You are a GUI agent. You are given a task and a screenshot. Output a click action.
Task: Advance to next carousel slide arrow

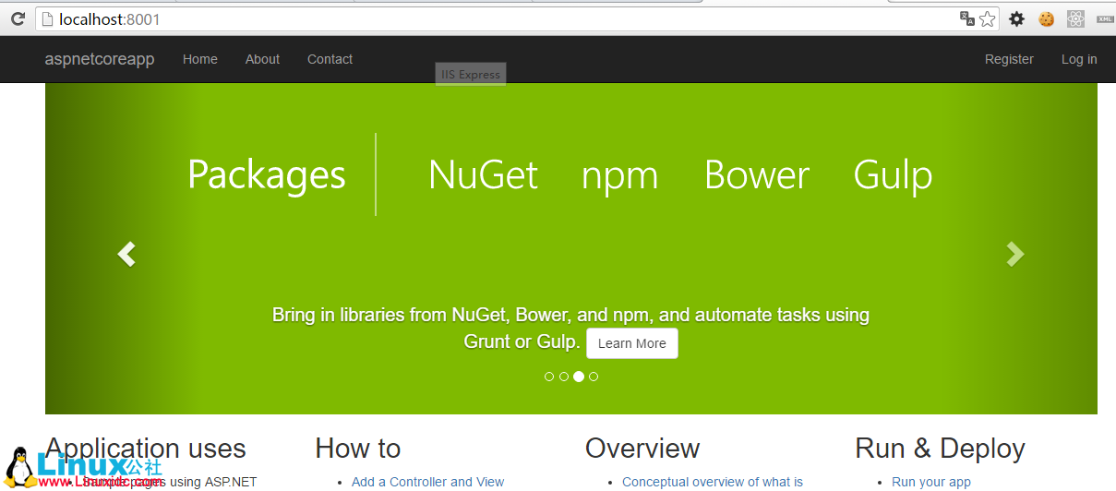pos(1015,254)
